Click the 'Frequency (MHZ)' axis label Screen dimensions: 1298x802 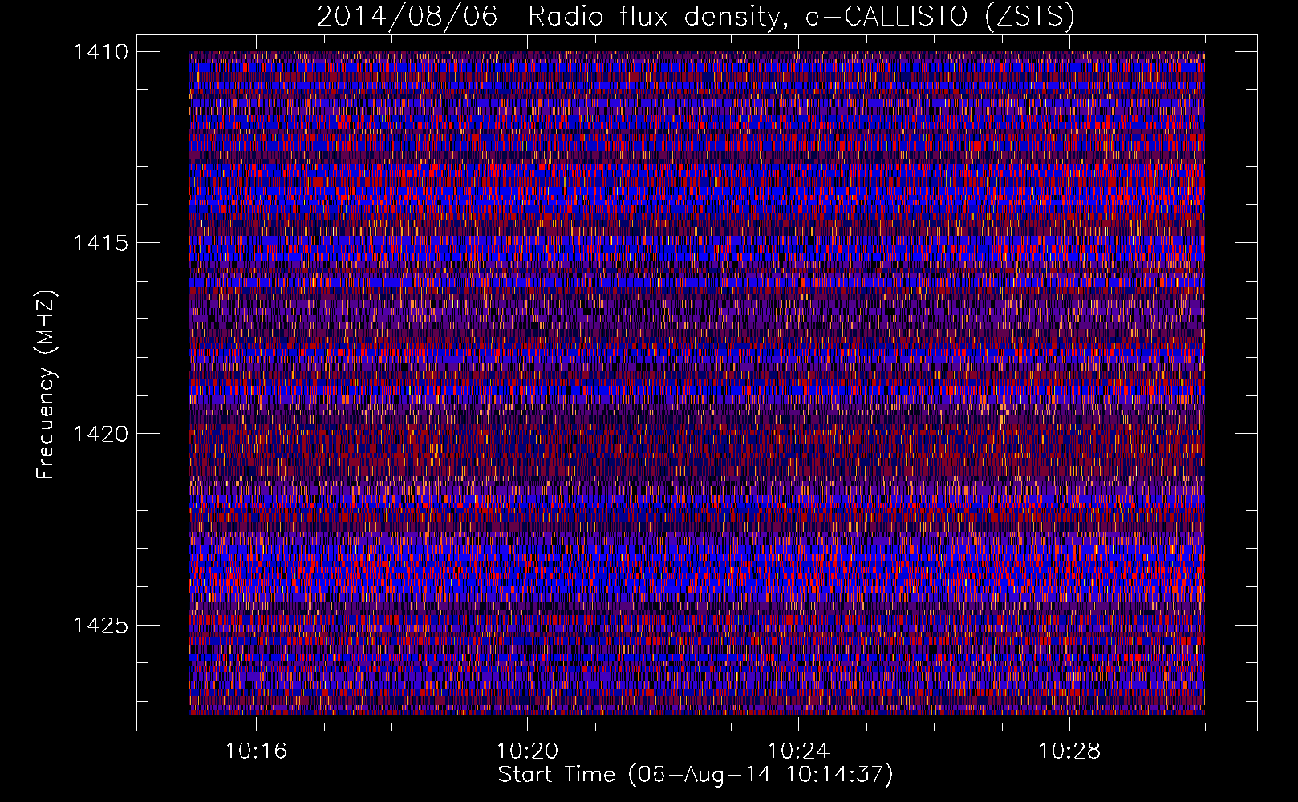click(47, 385)
